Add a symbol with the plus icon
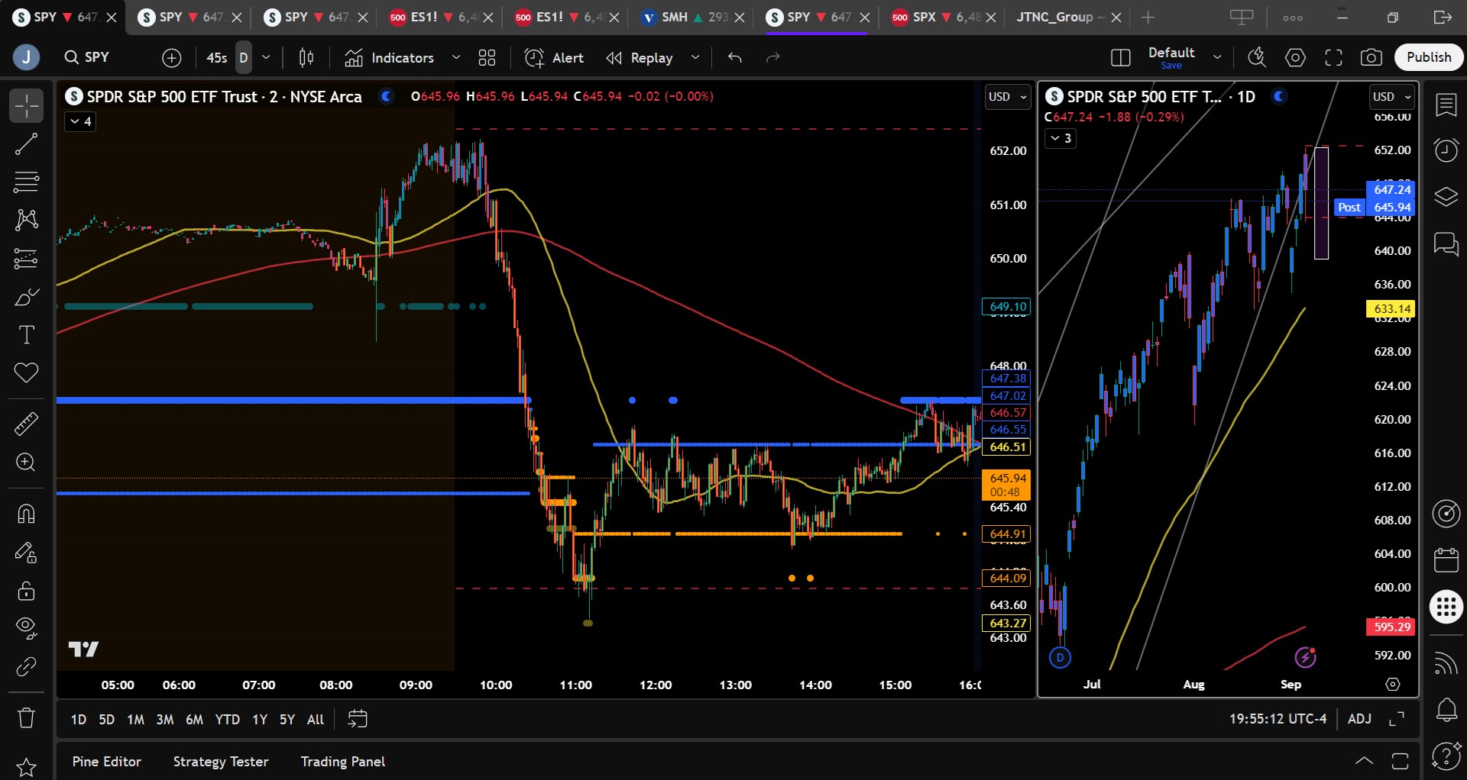 coord(172,57)
